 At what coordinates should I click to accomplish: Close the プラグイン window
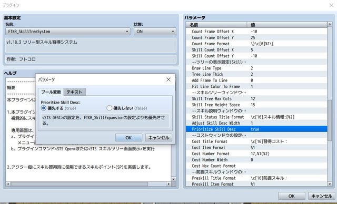331,5
